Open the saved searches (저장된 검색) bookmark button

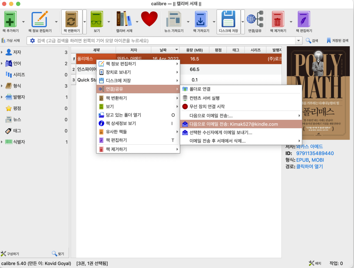(338, 40)
